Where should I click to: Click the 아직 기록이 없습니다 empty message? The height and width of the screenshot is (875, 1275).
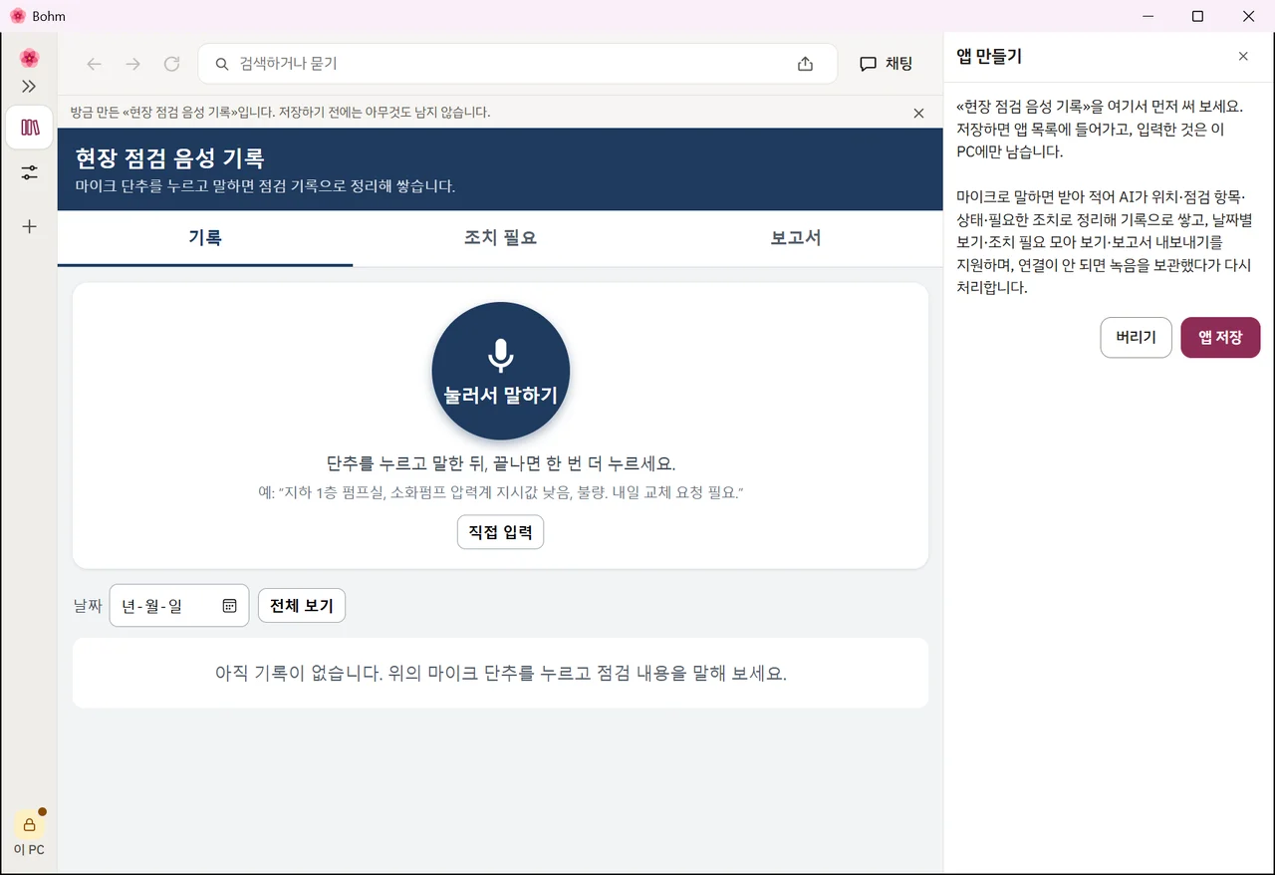[500, 673]
